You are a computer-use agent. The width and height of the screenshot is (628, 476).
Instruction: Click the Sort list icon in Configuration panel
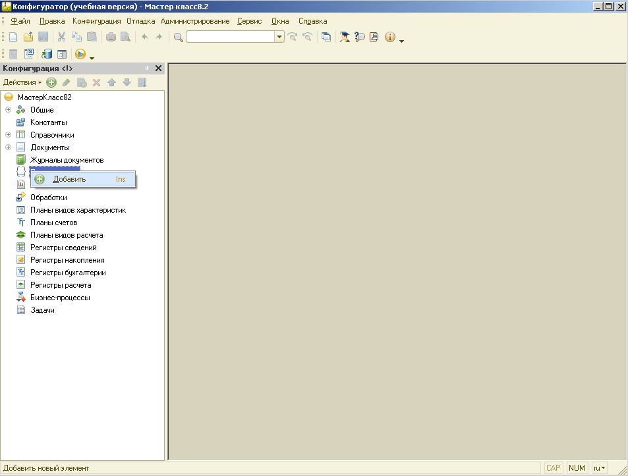point(142,82)
